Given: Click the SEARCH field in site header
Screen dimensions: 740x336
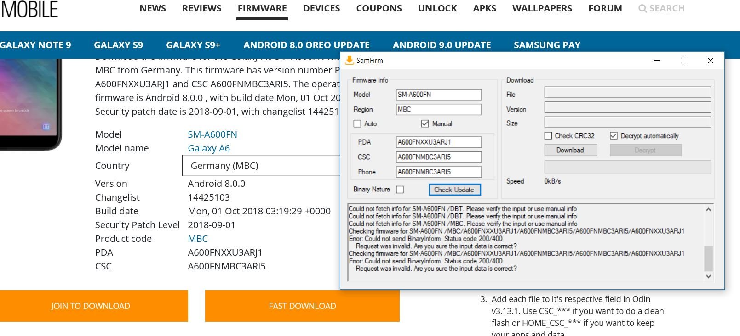Looking at the screenshot, I should 667,9.
